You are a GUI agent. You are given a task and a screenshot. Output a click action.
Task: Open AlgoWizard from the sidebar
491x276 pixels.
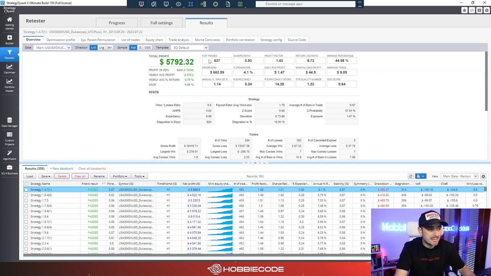9,155
